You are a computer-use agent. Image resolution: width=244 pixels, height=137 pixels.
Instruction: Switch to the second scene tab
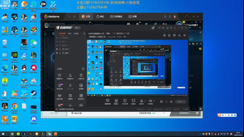point(70,33)
